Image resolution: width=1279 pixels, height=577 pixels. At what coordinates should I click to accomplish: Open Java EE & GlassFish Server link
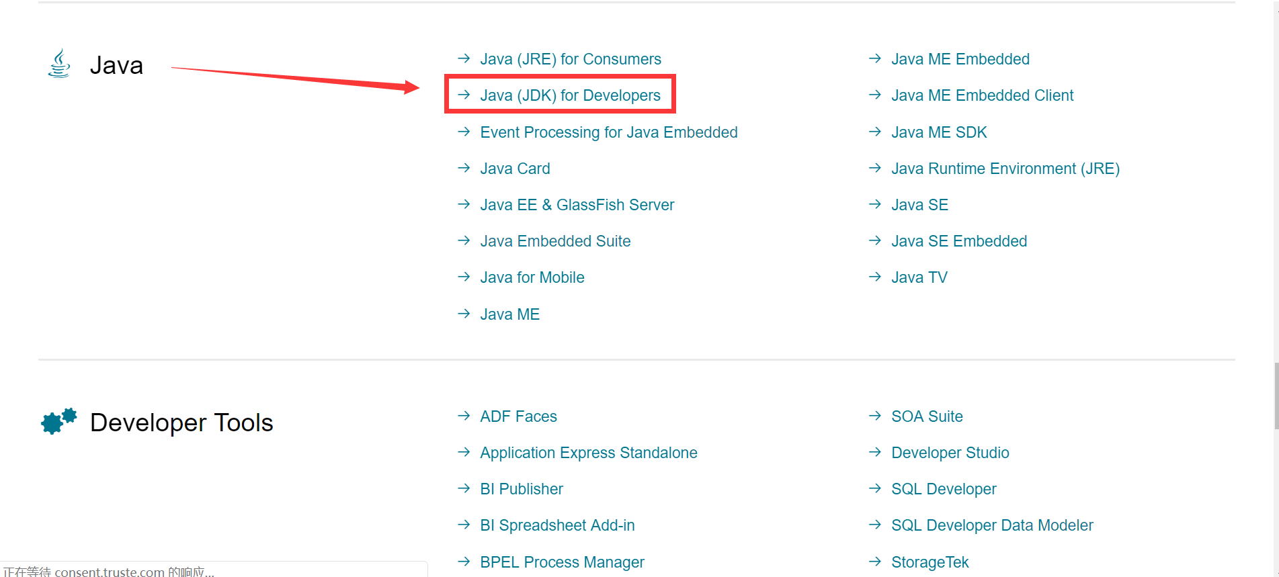[577, 205]
